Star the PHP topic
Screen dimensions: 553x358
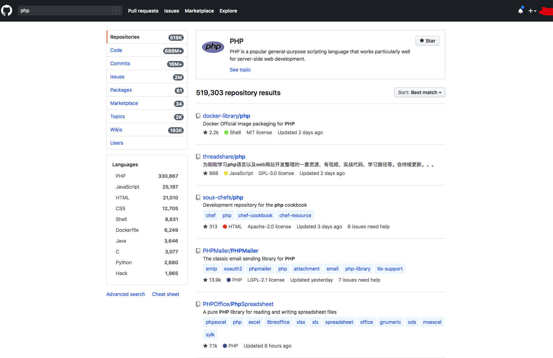pyautogui.click(x=427, y=41)
